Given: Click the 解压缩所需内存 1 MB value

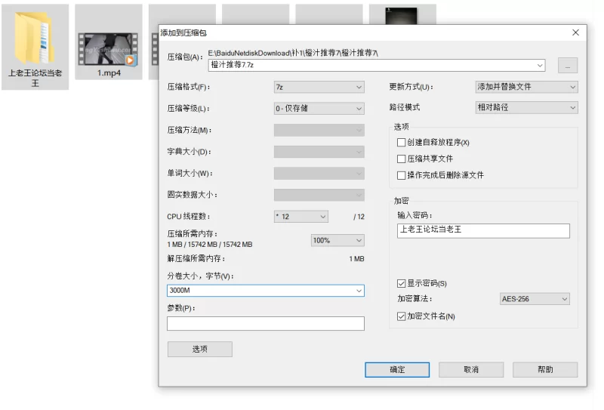Looking at the screenshot, I should tap(356, 259).
